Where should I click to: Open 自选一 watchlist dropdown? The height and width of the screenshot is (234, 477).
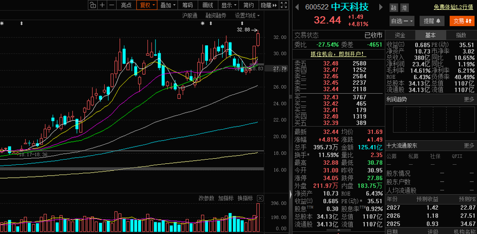(x=402, y=21)
